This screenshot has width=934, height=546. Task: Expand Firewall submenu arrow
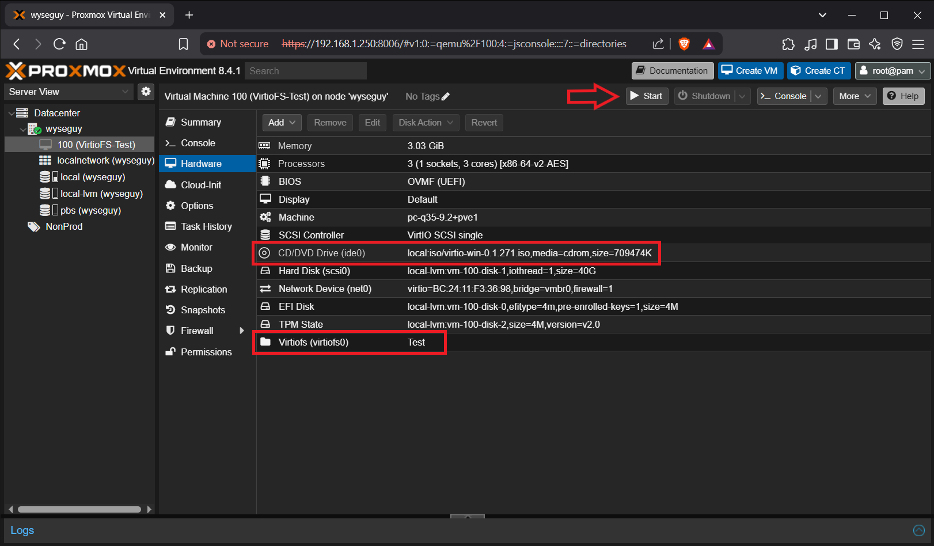point(242,331)
